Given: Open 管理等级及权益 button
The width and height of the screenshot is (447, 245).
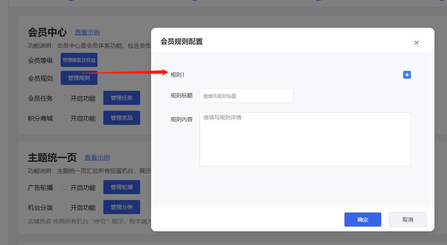Looking at the screenshot, I should (79, 60).
